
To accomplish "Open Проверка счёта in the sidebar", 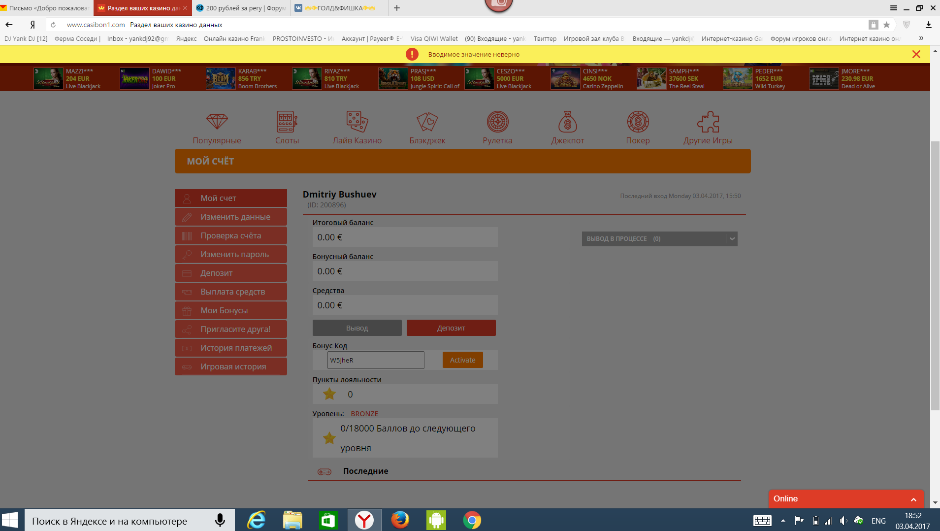I will click(230, 235).
